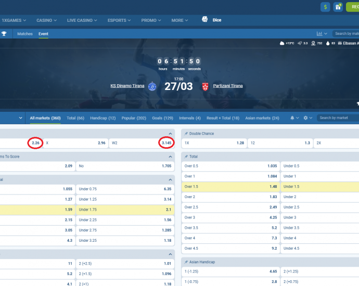Select the Event tab
This screenshot has height=286, width=359.
point(43,34)
